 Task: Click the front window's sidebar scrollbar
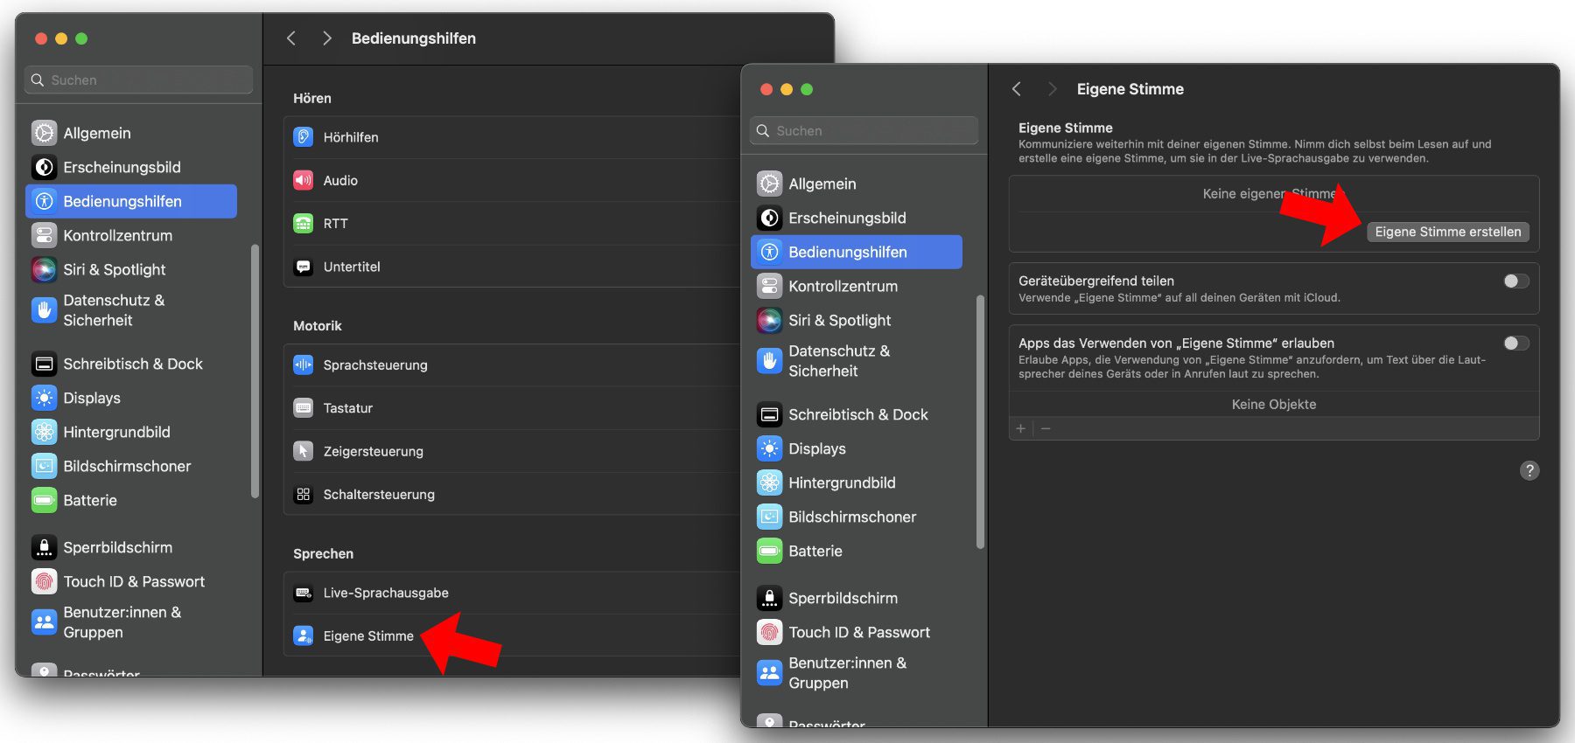click(x=980, y=421)
